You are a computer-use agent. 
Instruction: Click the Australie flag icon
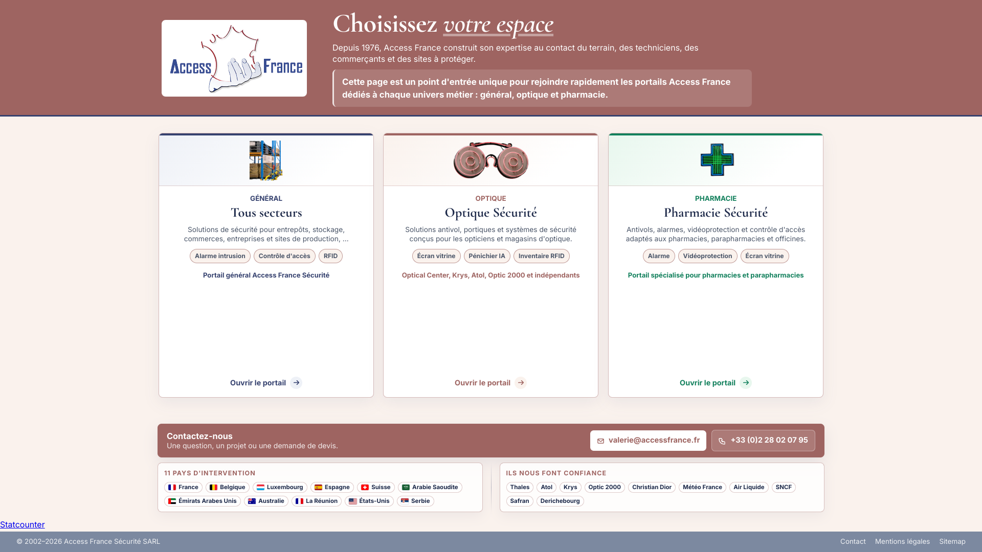(x=252, y=501)
